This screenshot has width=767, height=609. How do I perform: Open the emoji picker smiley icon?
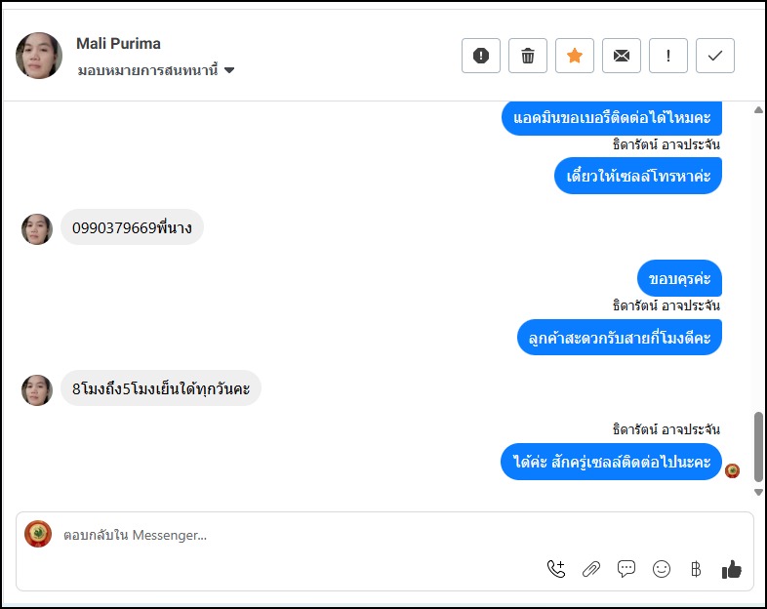pos(662,569)
